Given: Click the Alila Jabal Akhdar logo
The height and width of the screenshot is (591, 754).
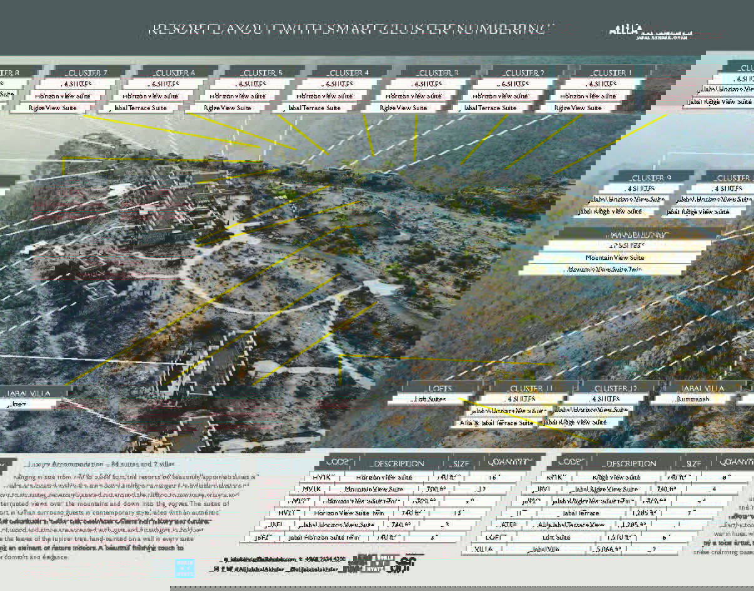Looking at the screenshot, I should [651, 31].
